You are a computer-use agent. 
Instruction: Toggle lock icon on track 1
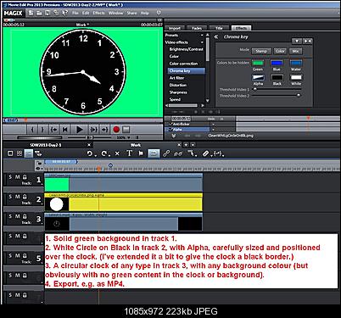click(25, 177)
